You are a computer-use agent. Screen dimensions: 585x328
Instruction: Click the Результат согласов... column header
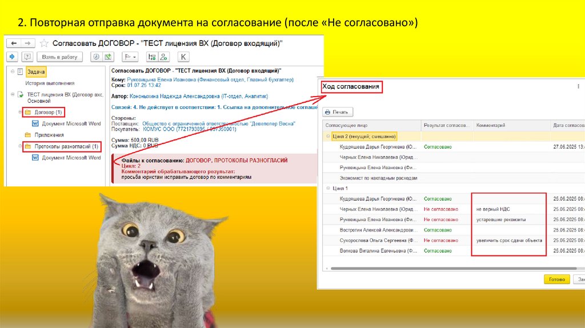coord(447,125)
